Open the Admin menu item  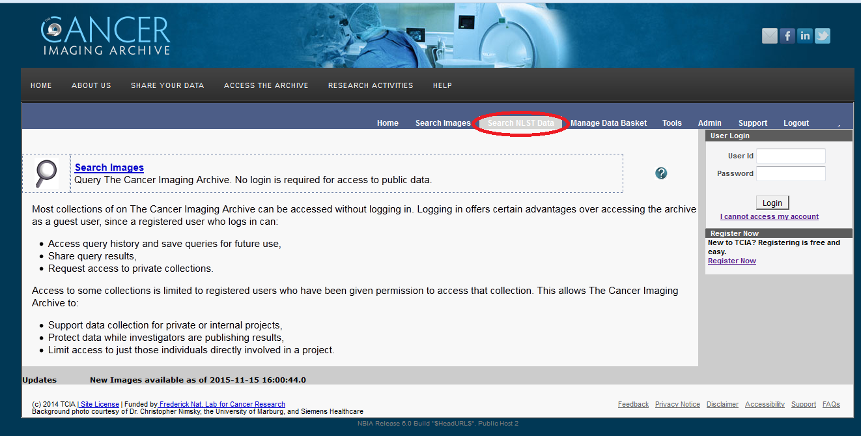pyautogui.click(x=710, y=123)
